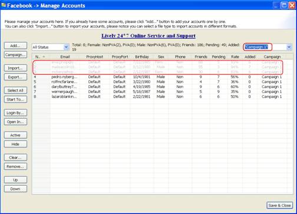Viewport: 297px width, 214px height.
Task: Sort by the Email column header
Action: 65,56
